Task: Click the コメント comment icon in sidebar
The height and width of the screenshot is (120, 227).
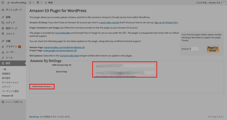Action: pos(3,34)
